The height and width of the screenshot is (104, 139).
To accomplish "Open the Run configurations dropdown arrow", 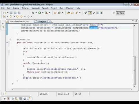I will 43,13.
